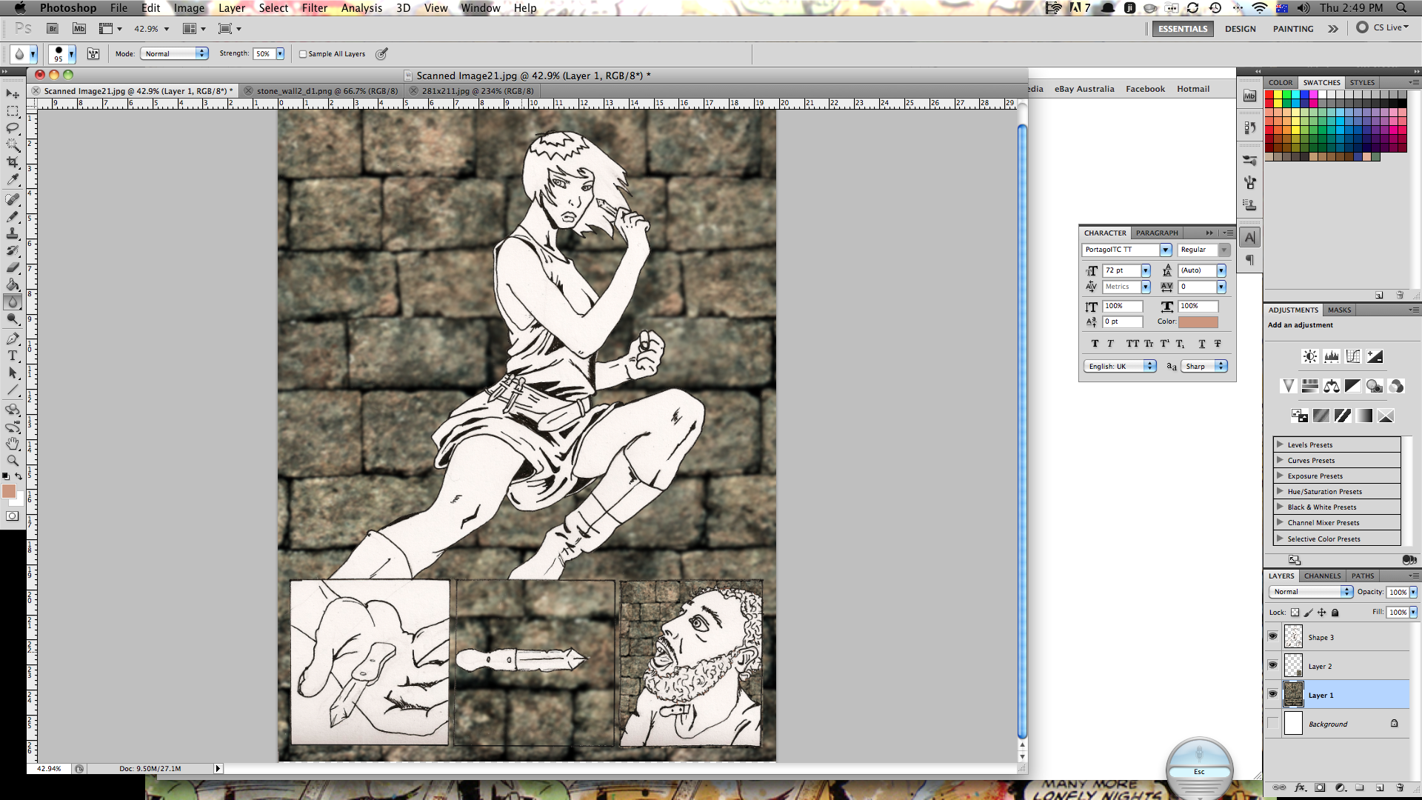1422x800 pixels.
Task: Pick the red swatch in Swatches
Action: [x=1269, y=95]
